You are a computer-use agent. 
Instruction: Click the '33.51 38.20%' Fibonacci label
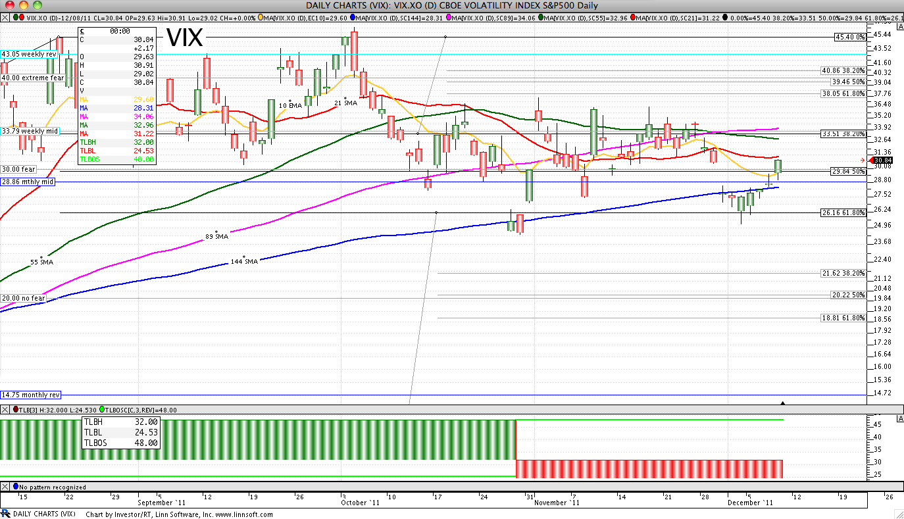coord(843,133)
